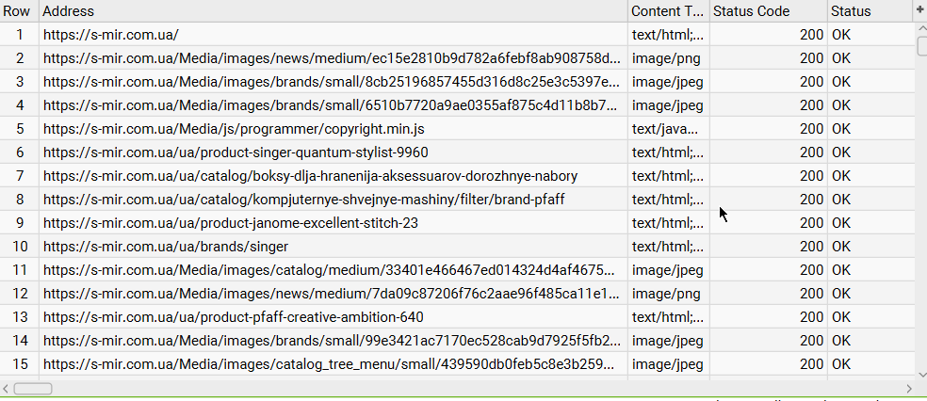Click the horizontal scrollbar right arrow
The width and height of the screenshot is (927, 401).
(909, 388)
